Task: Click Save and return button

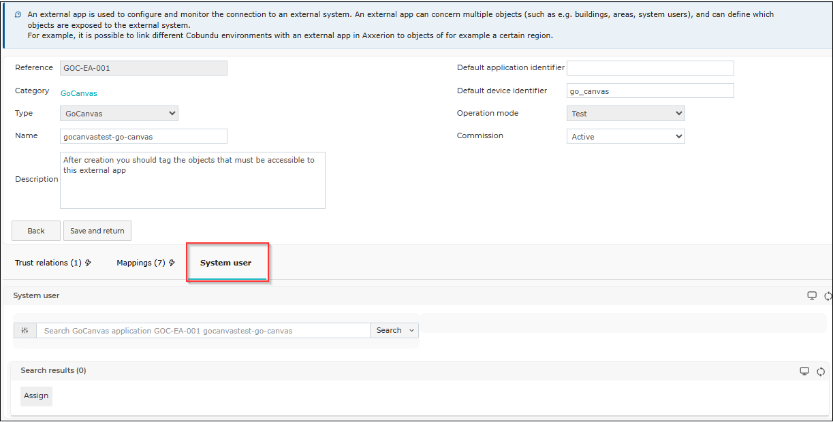Action: (x=97, y=231)
